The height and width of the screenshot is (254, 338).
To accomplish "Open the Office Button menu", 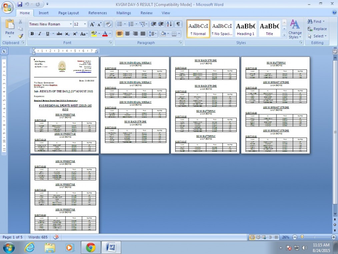I will coord(7,7).
